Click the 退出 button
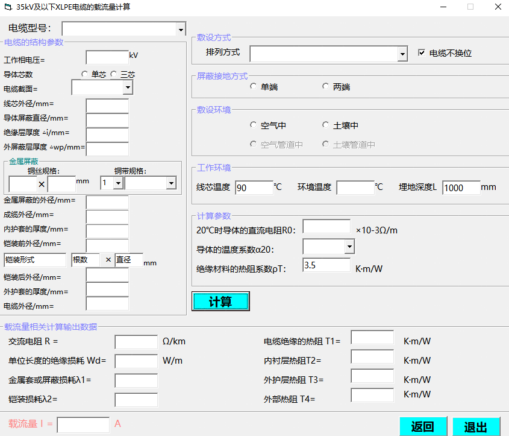This screenshot has height=436, width=509. [476, 427]
